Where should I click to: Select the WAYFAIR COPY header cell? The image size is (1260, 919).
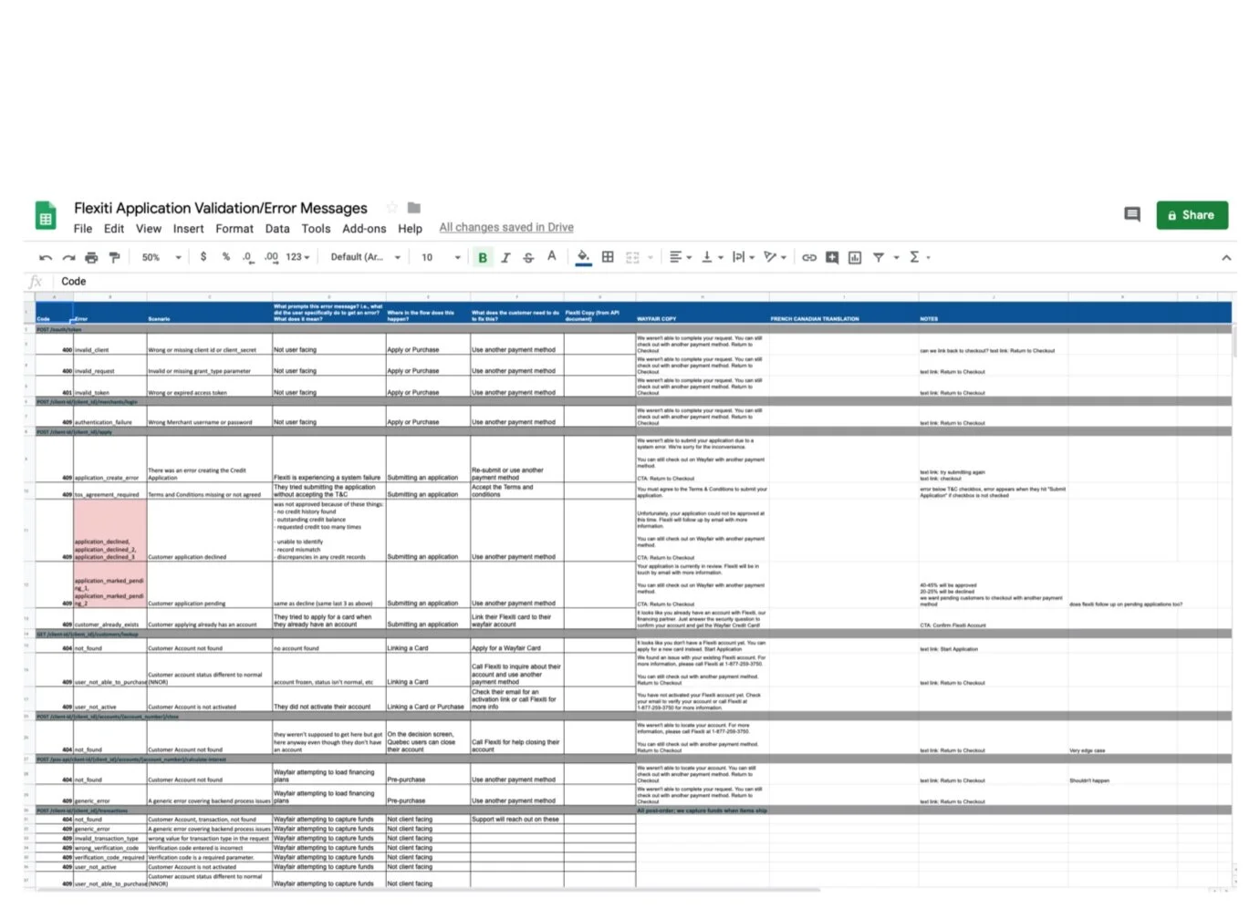point(703,313)
